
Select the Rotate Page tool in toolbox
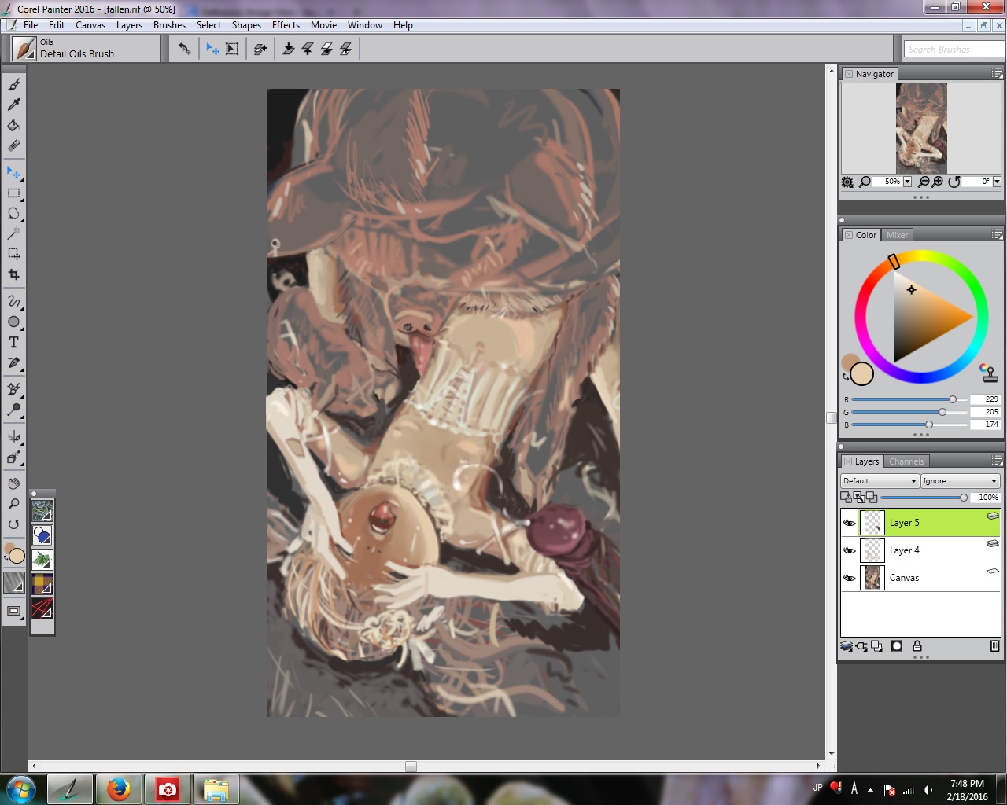click(x=13, y=524)
